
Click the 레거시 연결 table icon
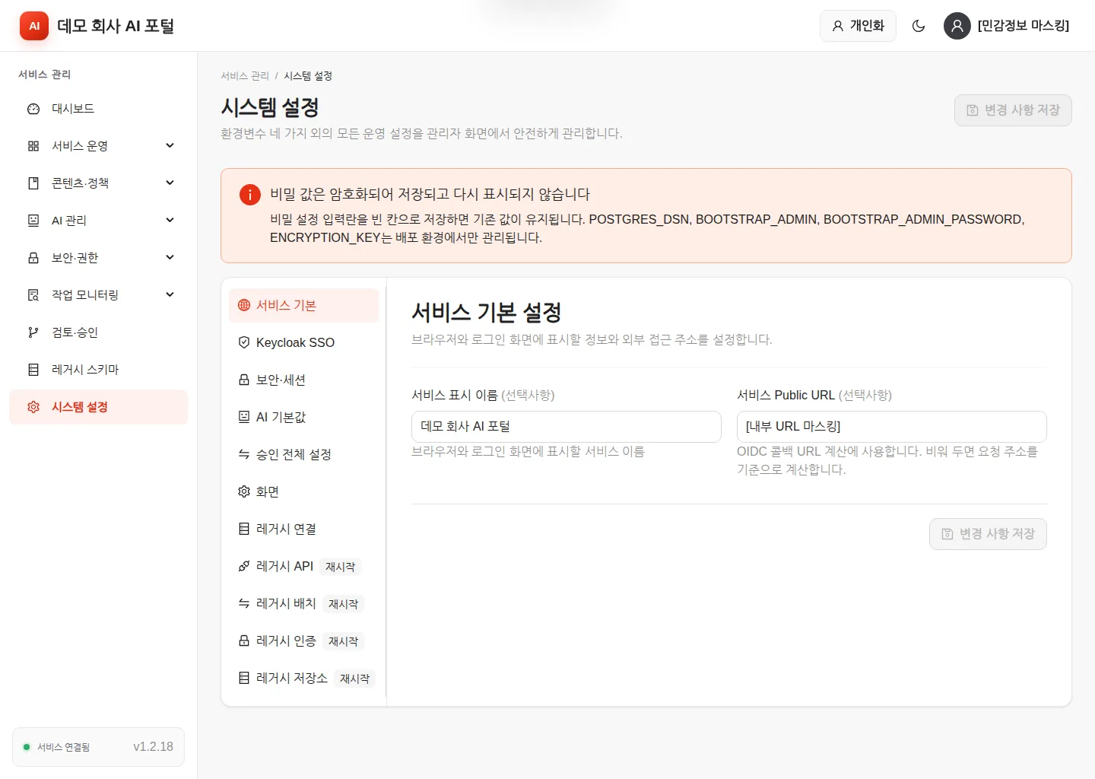[x=244, y=529]
